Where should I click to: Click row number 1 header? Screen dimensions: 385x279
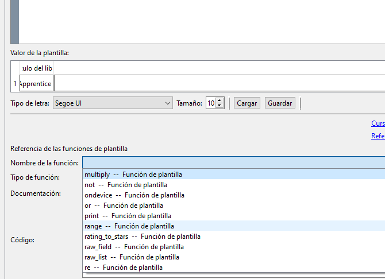click(x=15, y=83)
